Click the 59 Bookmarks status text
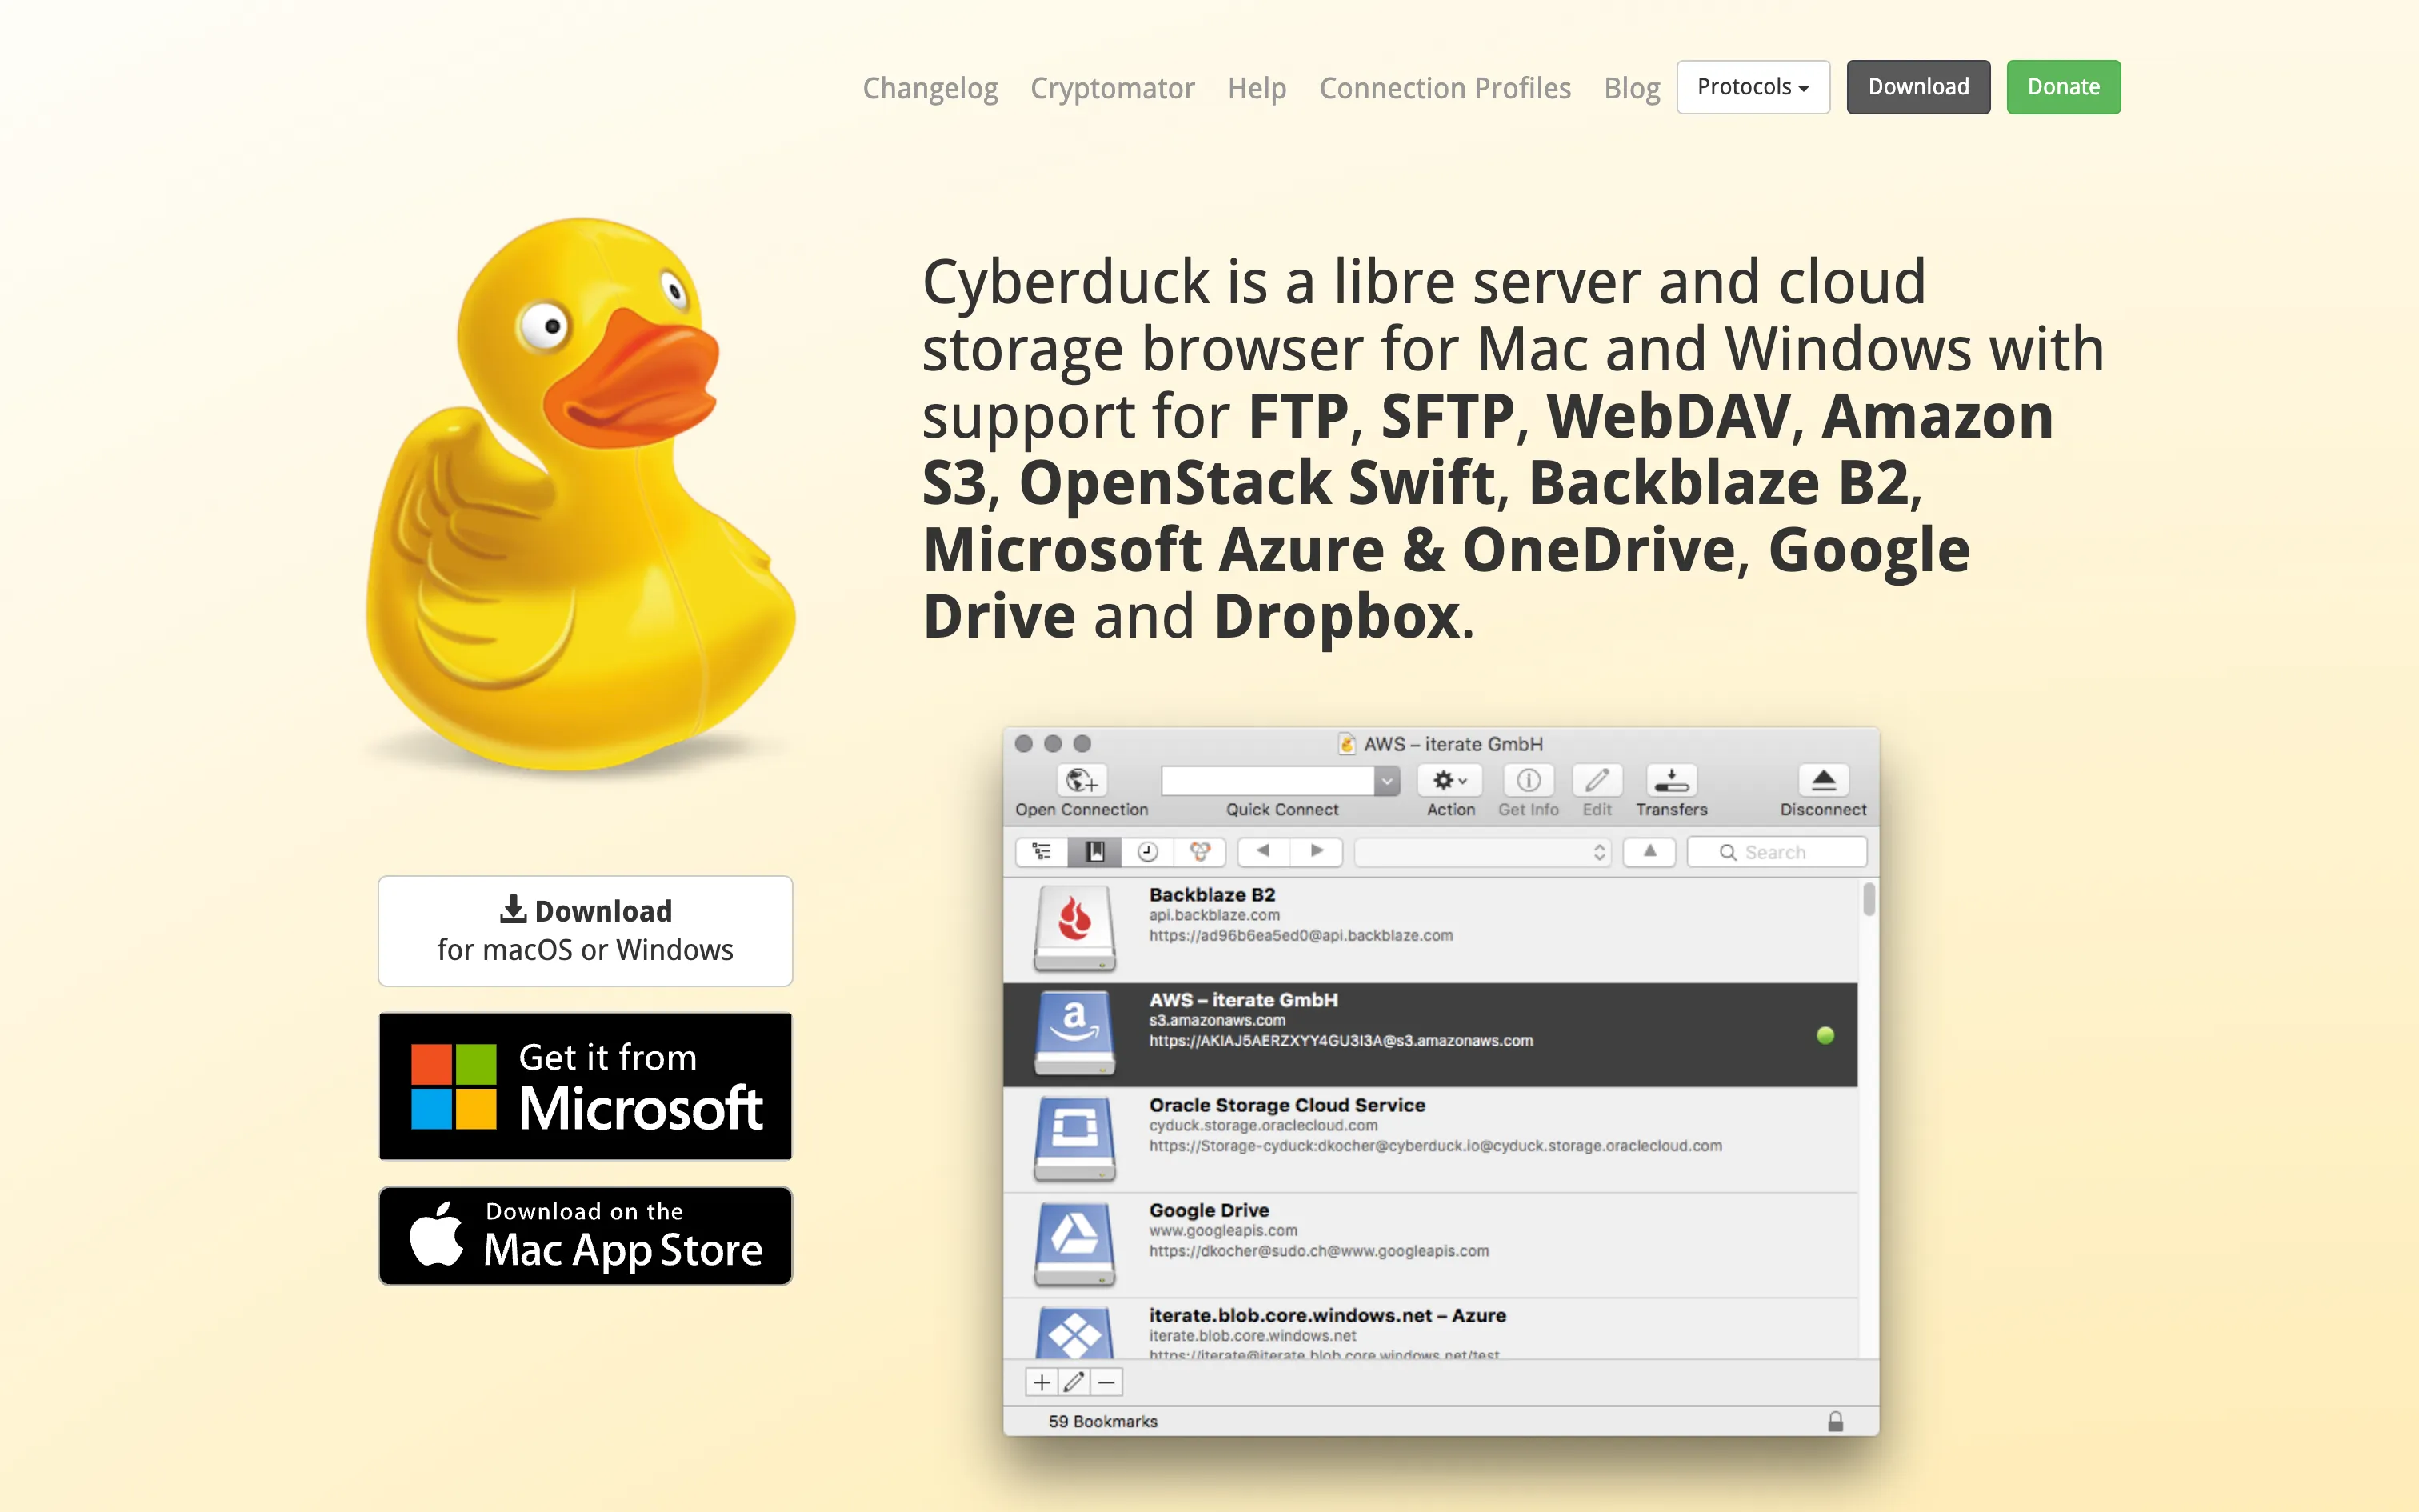Image resolution: width=2419 pixels, height=1512 pixels. point(1102,1421)
